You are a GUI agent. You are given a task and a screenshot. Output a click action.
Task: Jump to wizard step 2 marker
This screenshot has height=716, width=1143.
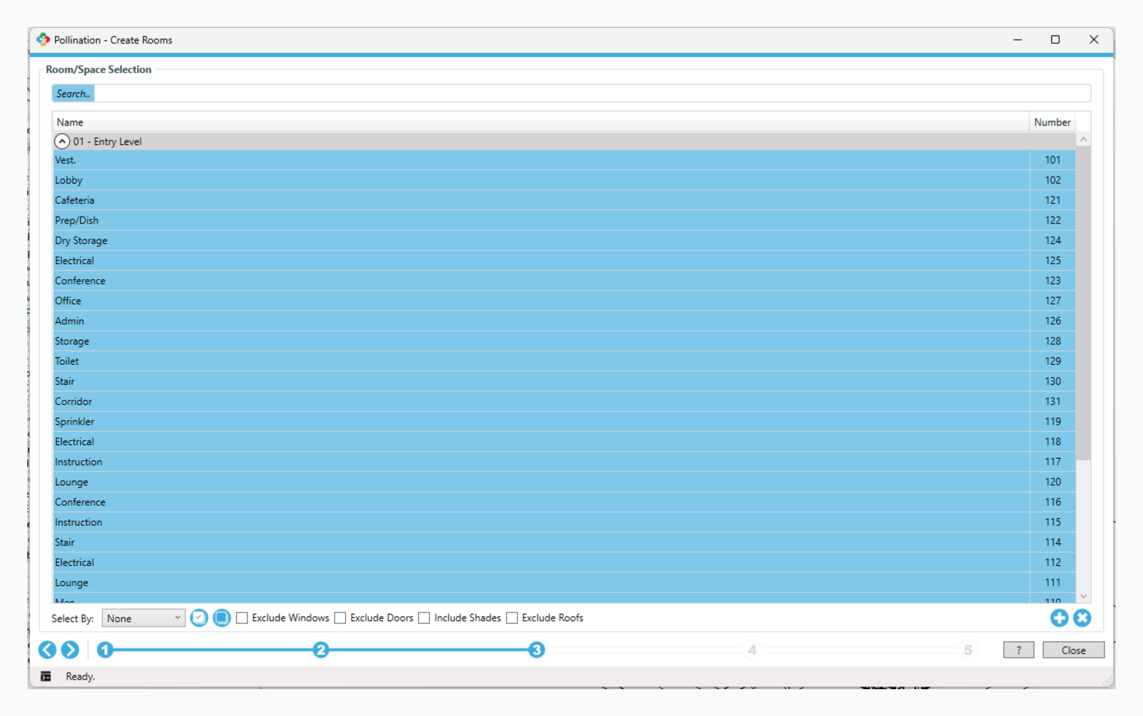(321, 650)
